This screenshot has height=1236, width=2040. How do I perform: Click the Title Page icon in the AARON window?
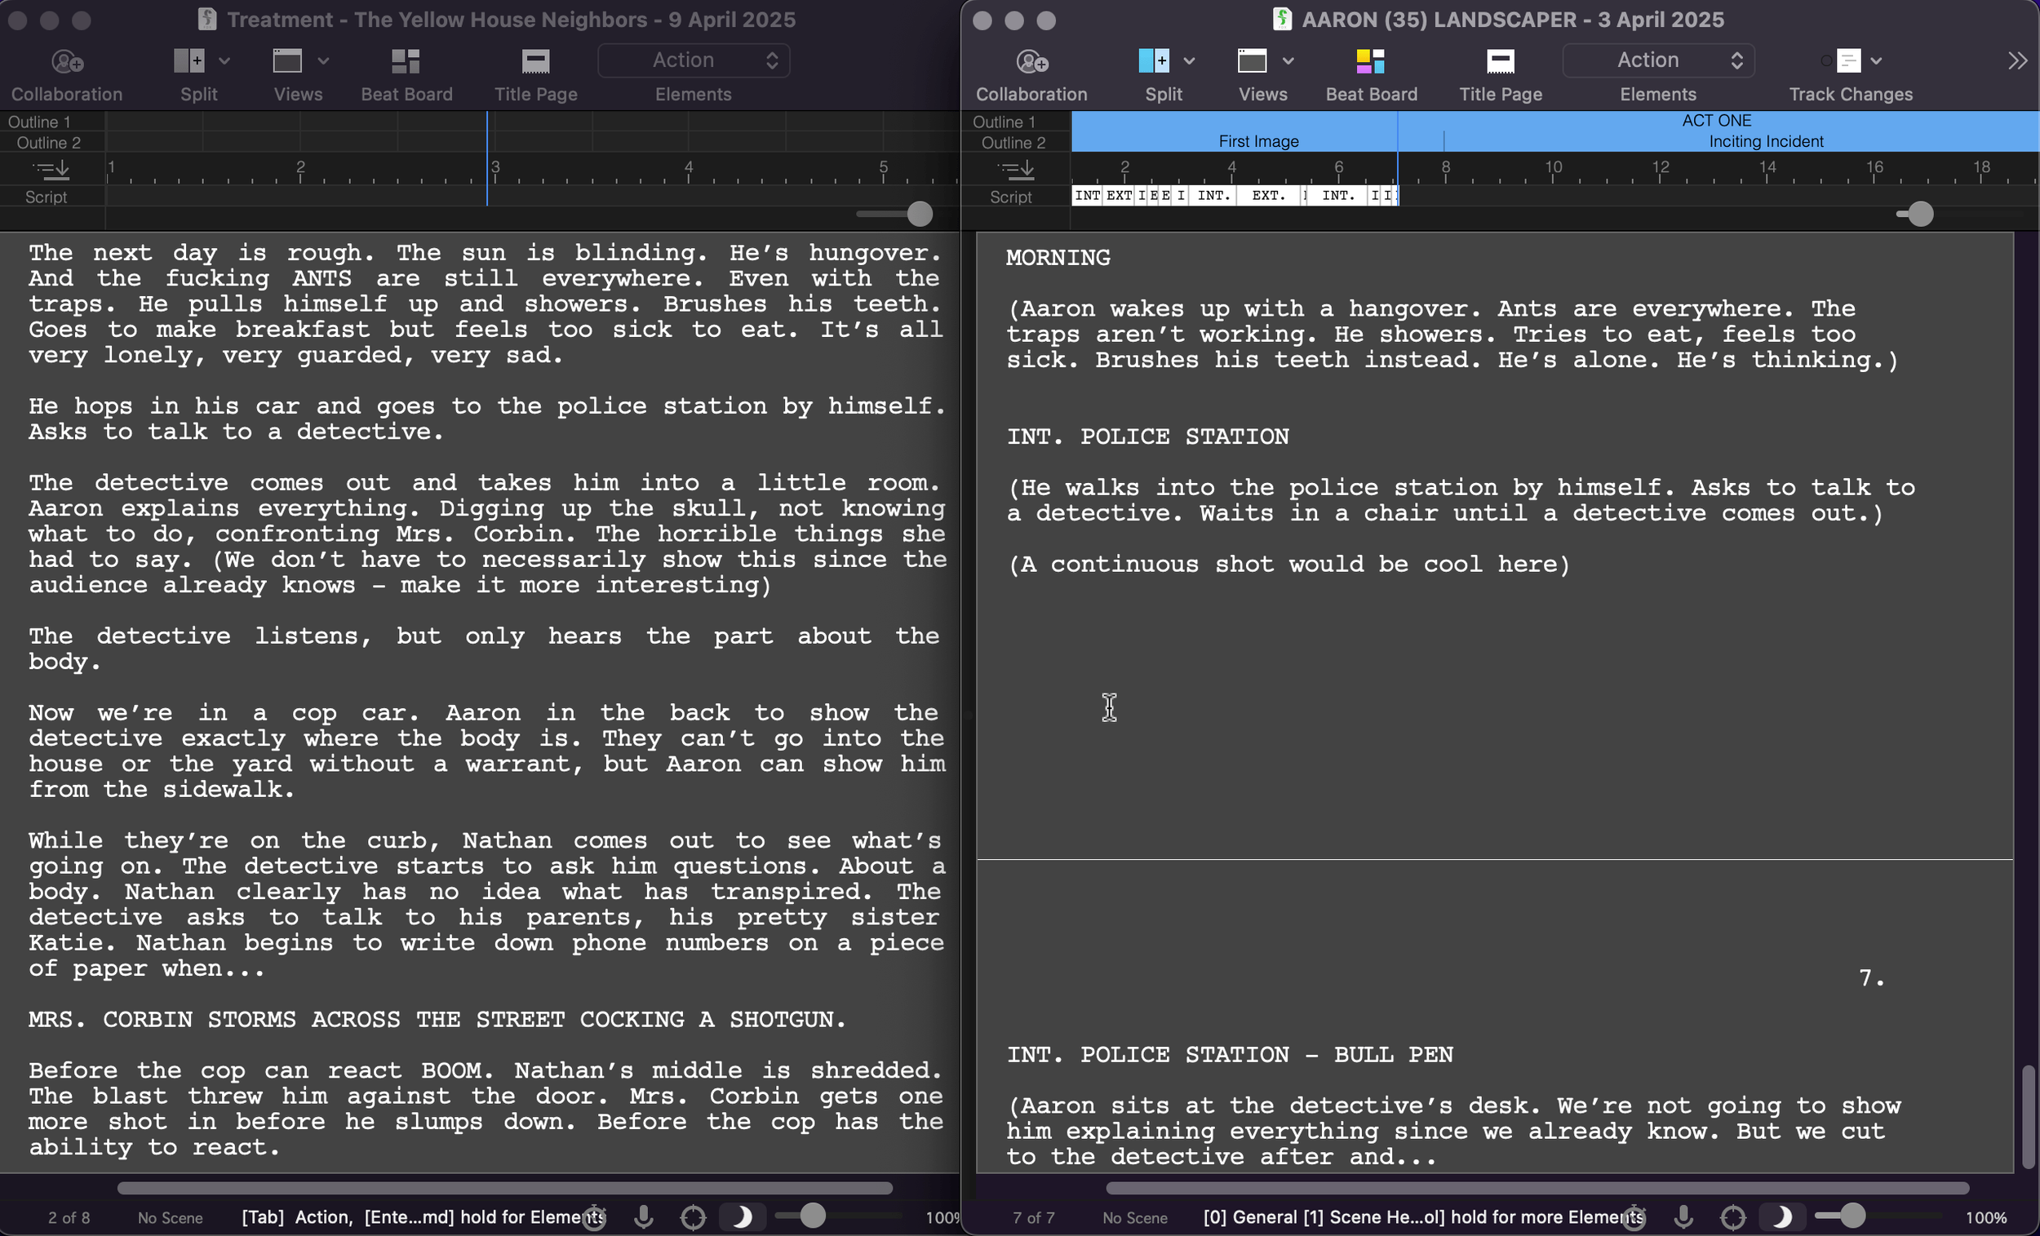coord(1500,61)
